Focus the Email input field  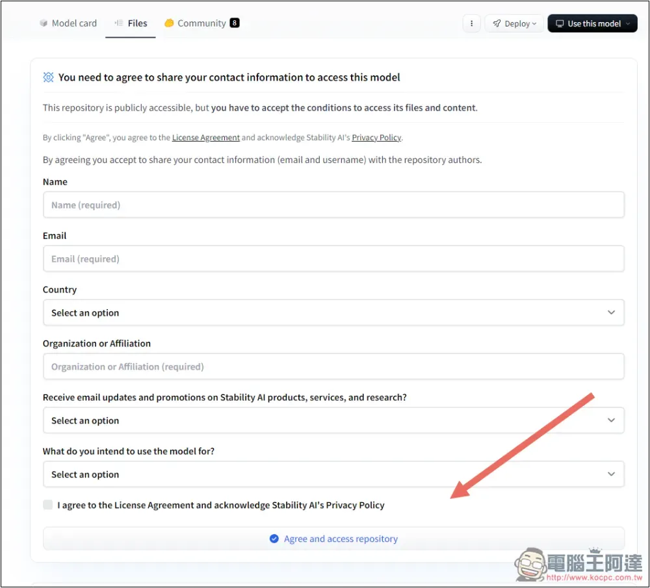(333, 259)
